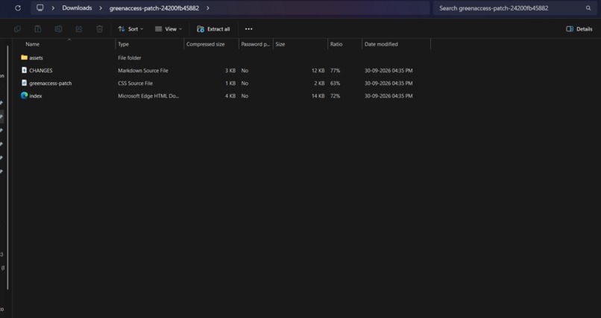Click the greenaccess-patch CSS file icon
The image size is (601, 318).
click(x=24, y=83)
